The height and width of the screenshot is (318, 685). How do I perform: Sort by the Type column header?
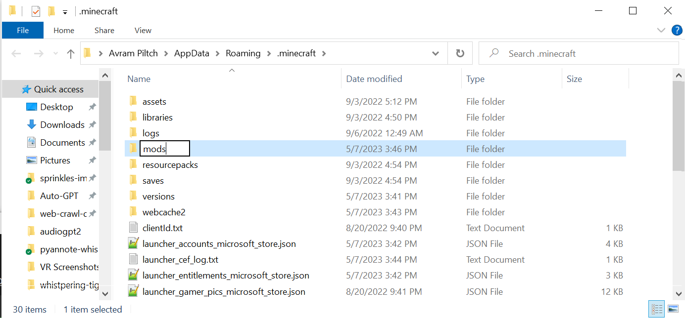point(476,79)
